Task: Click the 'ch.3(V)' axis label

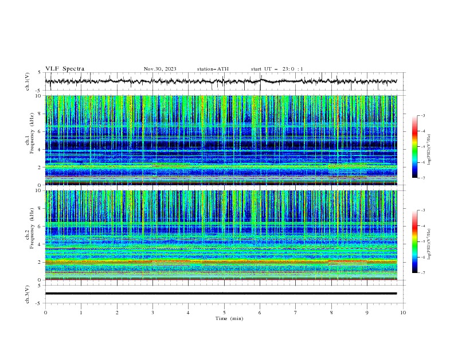Action: tap(28, 294)
